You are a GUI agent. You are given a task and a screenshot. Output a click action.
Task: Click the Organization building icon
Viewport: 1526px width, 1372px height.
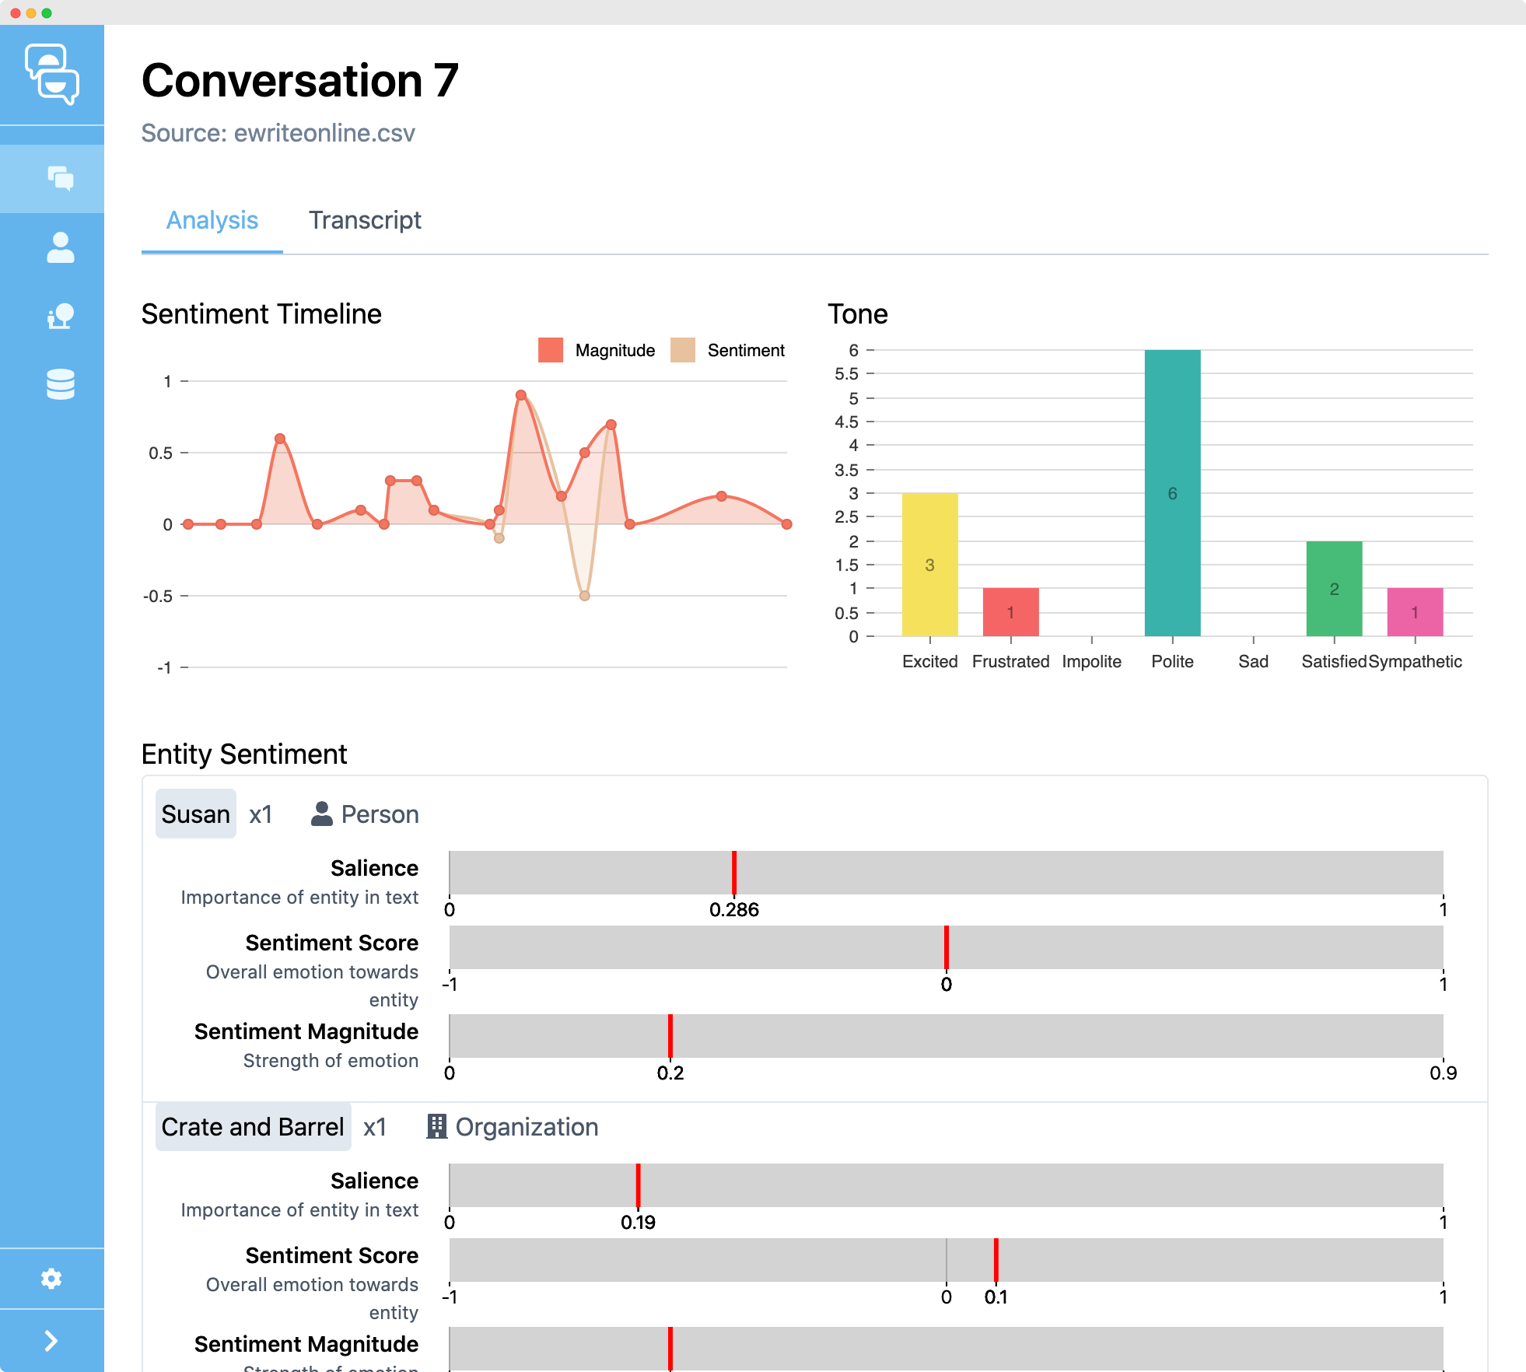tap(436, 1126)
